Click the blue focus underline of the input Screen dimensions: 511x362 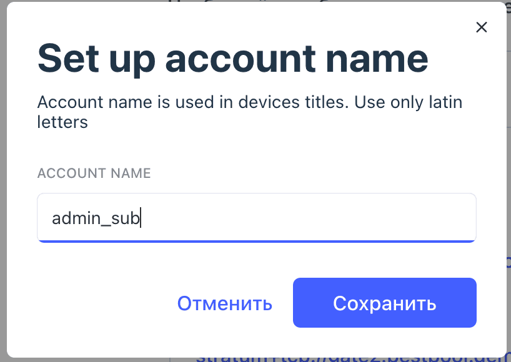pos(256,240)
